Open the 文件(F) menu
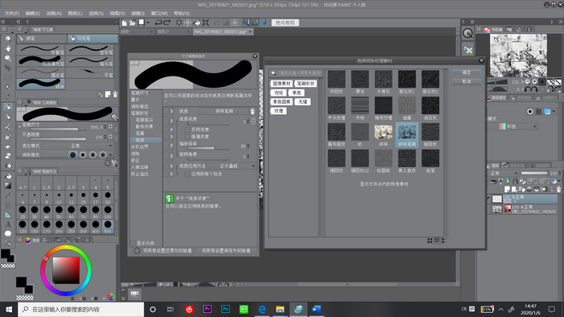The image size is (564, 317). coord(12,14)
